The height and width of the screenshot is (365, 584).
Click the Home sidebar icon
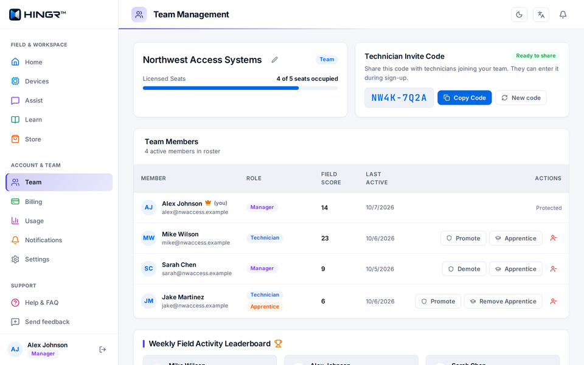pyautogui.click(x=15, y=62)
